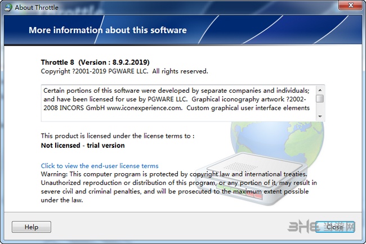Click the 'Throttle 8 (Version : 8.9.2.2019)' text
This screenshot has height=244, width=366.
click(x=95, y=62)
